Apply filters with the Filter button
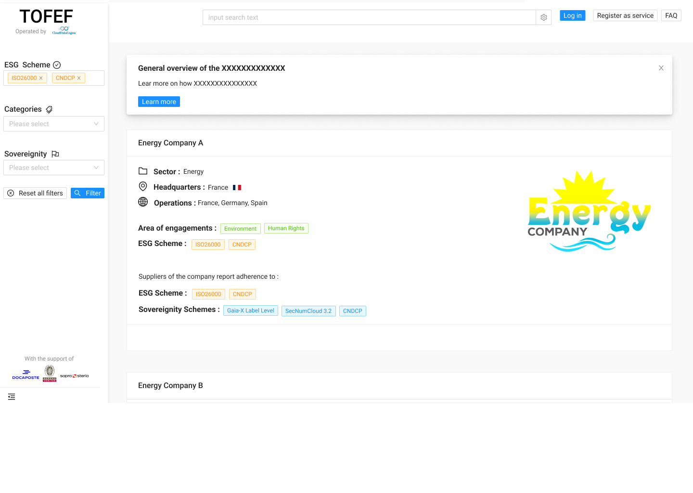693x493 pixels. 88,193
